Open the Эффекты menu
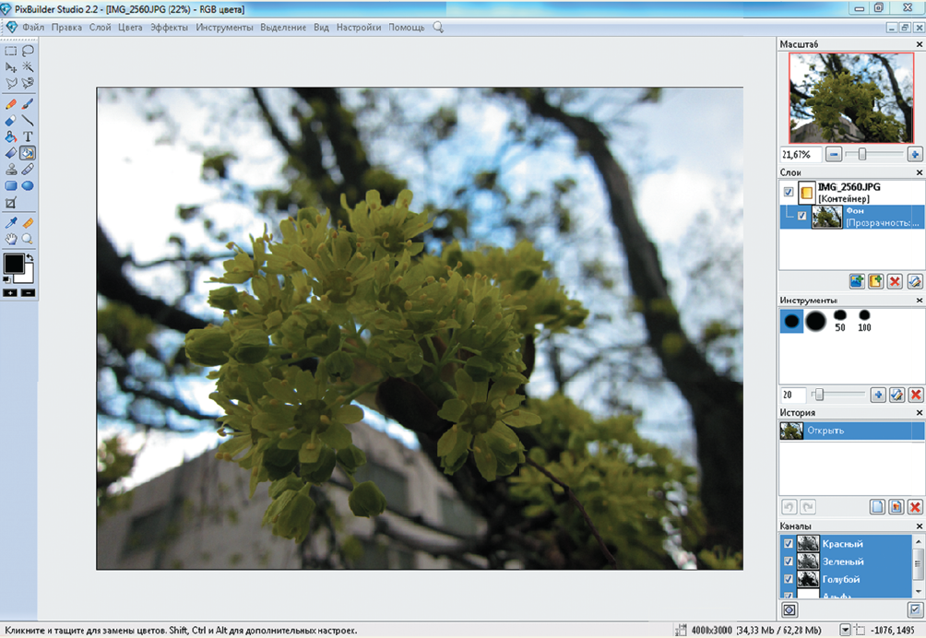Viewport: 926px width, 638px height. [169, 28]
